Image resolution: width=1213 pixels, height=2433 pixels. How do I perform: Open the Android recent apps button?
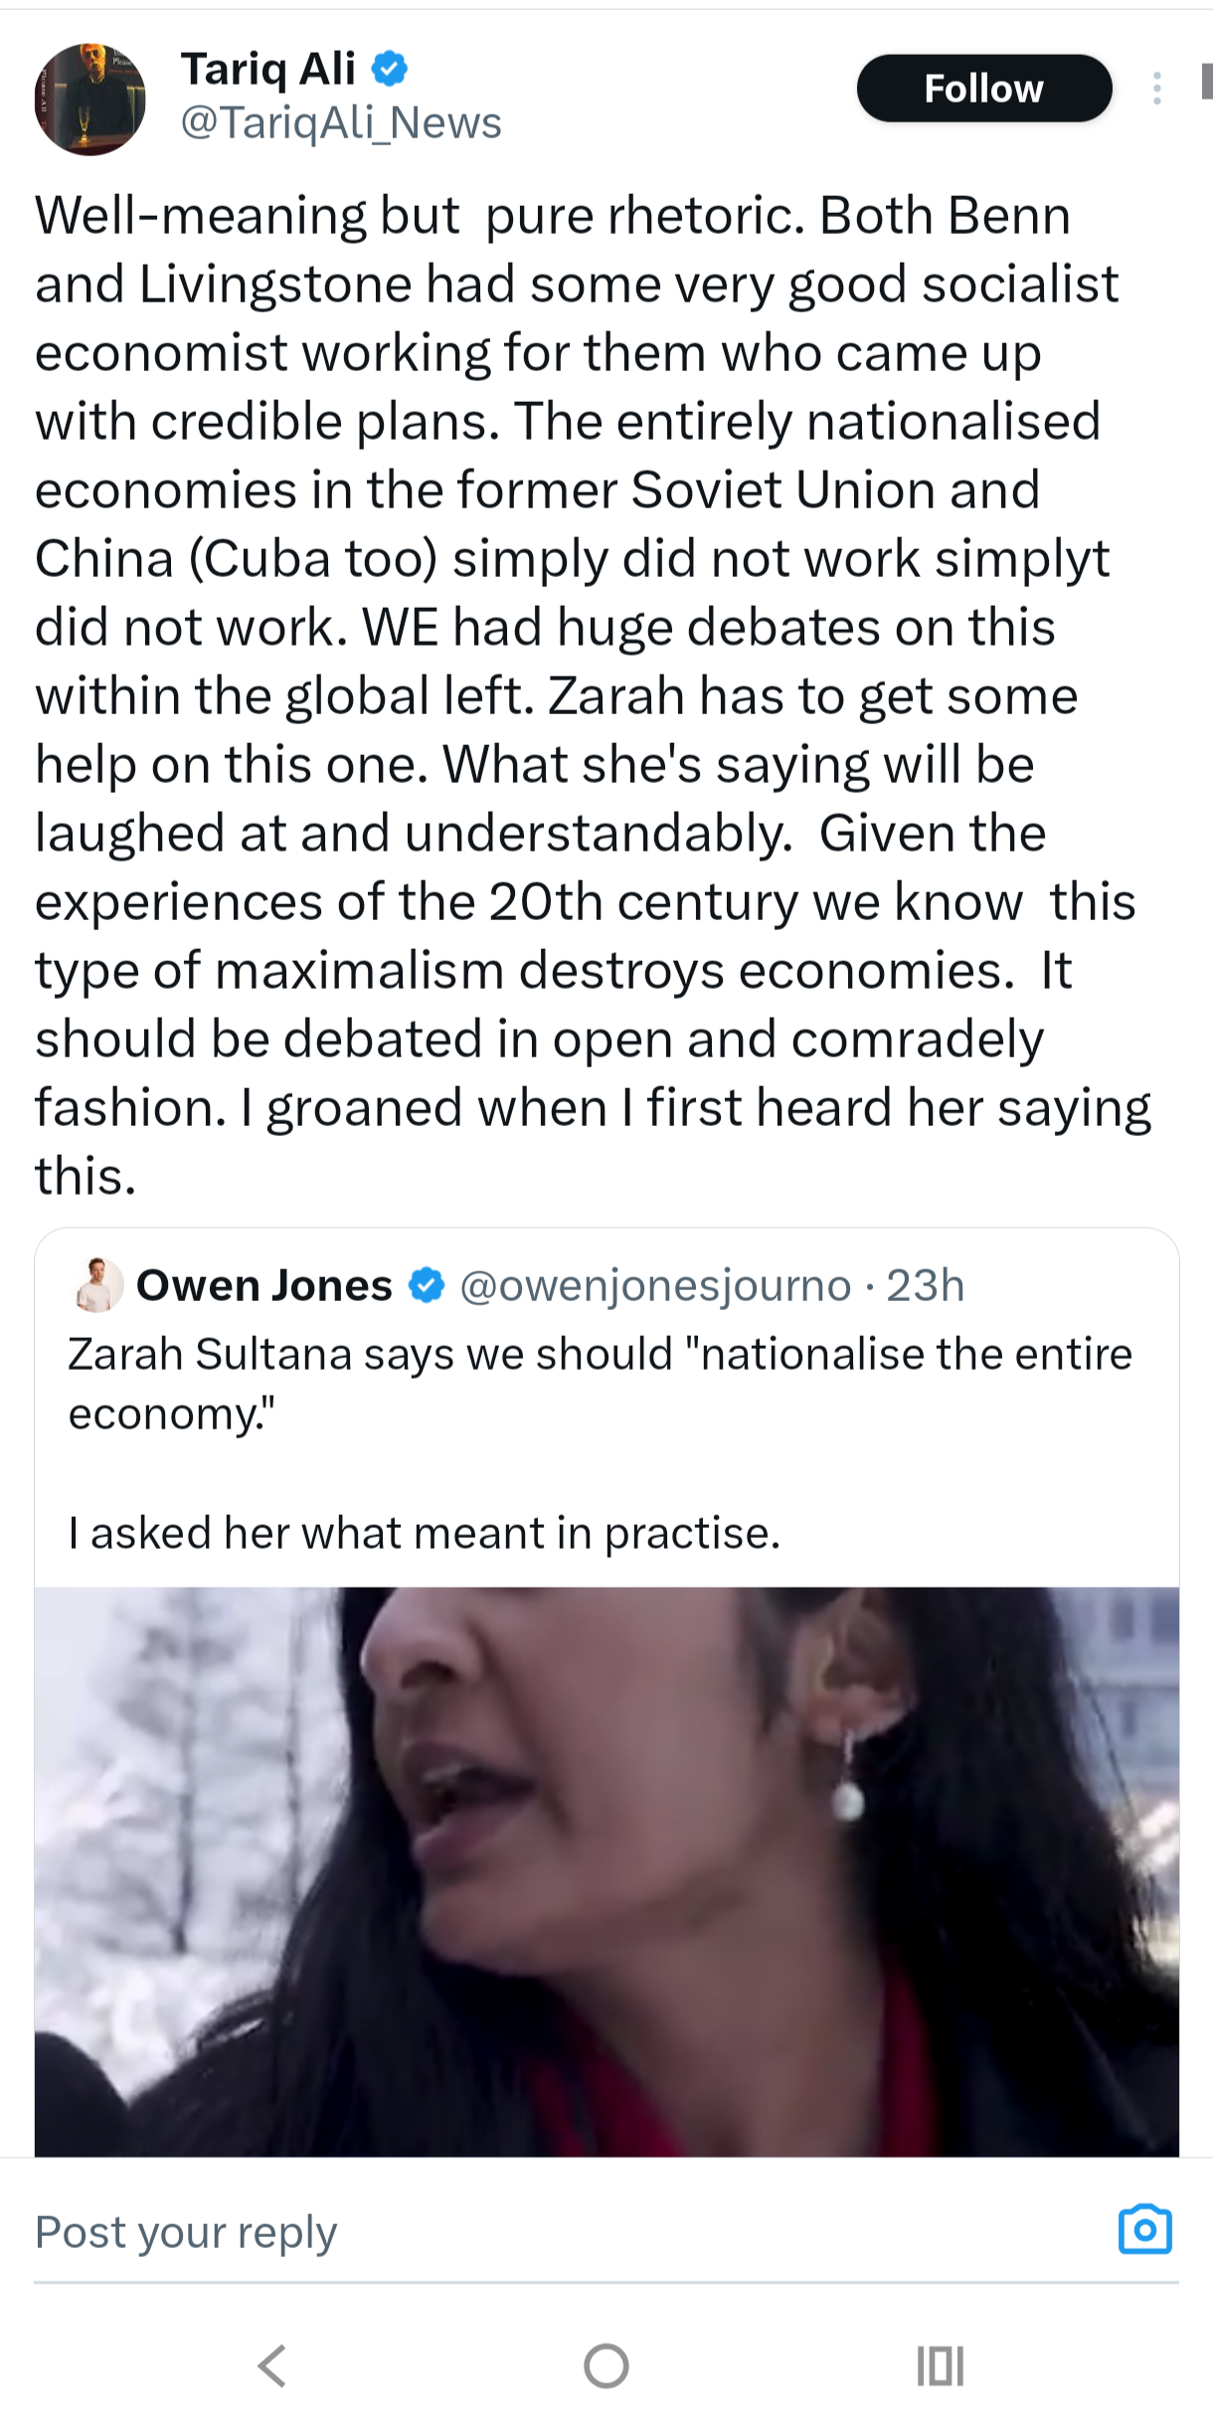[x=940, y=2365]
